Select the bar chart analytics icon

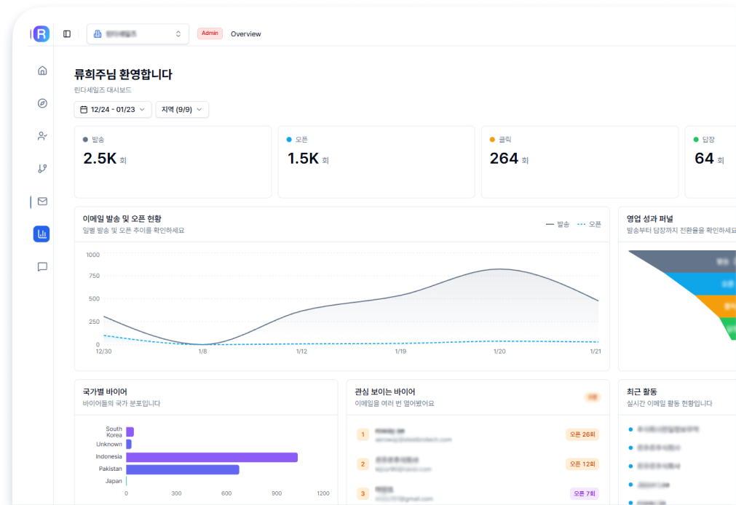point(42,234)
